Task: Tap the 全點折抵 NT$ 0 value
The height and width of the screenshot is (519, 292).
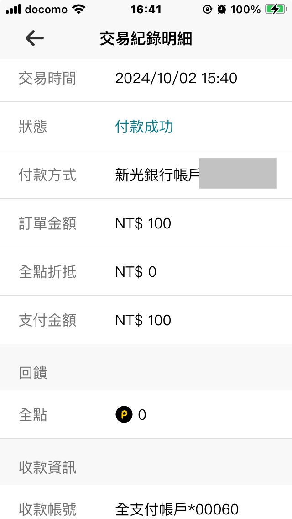Action: [x=136, y=272]
